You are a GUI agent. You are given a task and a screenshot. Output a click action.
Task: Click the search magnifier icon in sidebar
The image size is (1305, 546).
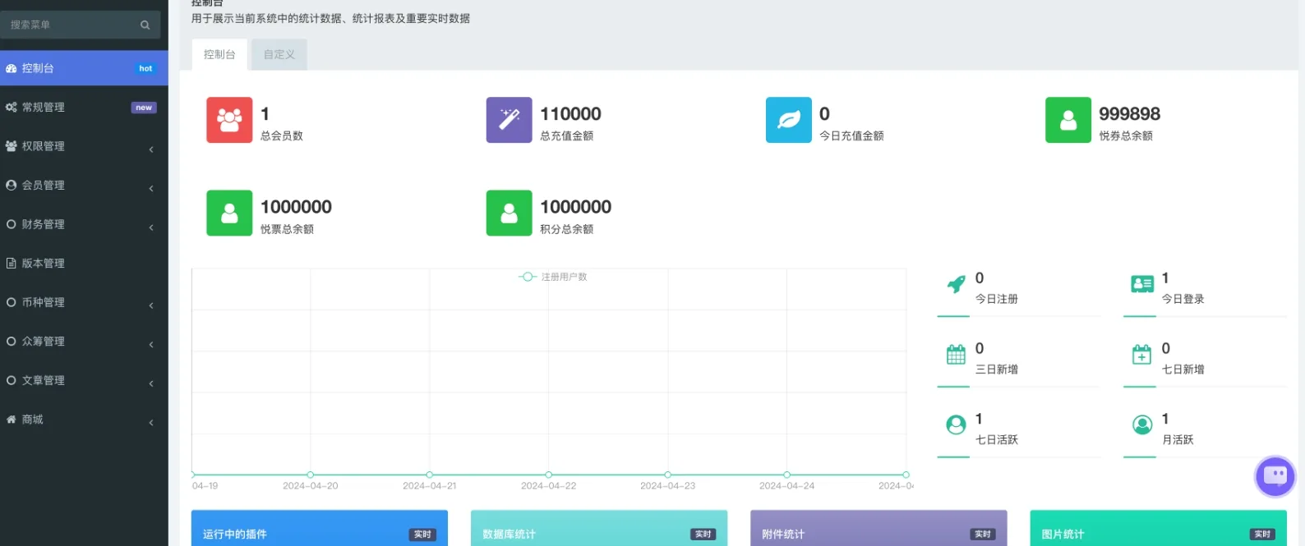point(145,25)
